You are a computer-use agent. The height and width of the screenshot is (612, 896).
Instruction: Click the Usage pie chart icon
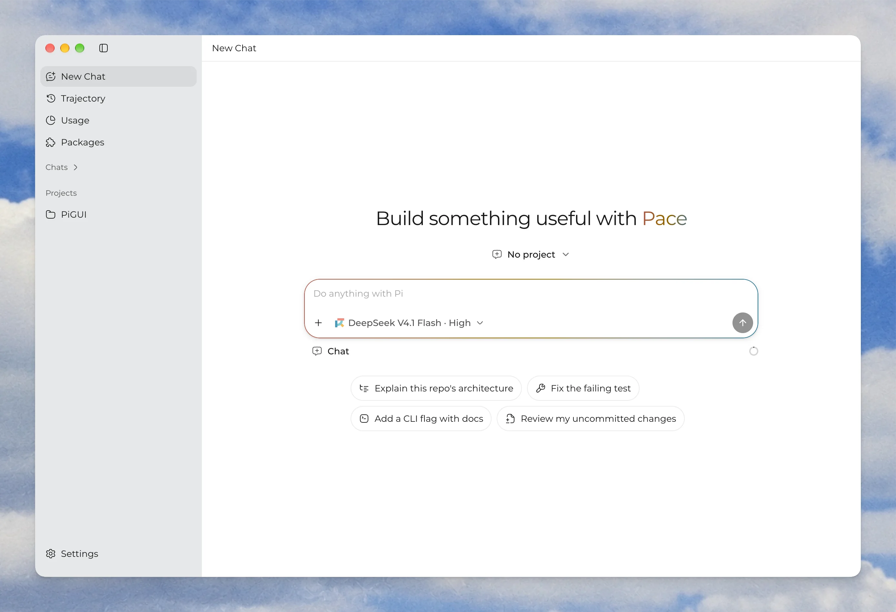pyautogui.click(x=51, y=120)
